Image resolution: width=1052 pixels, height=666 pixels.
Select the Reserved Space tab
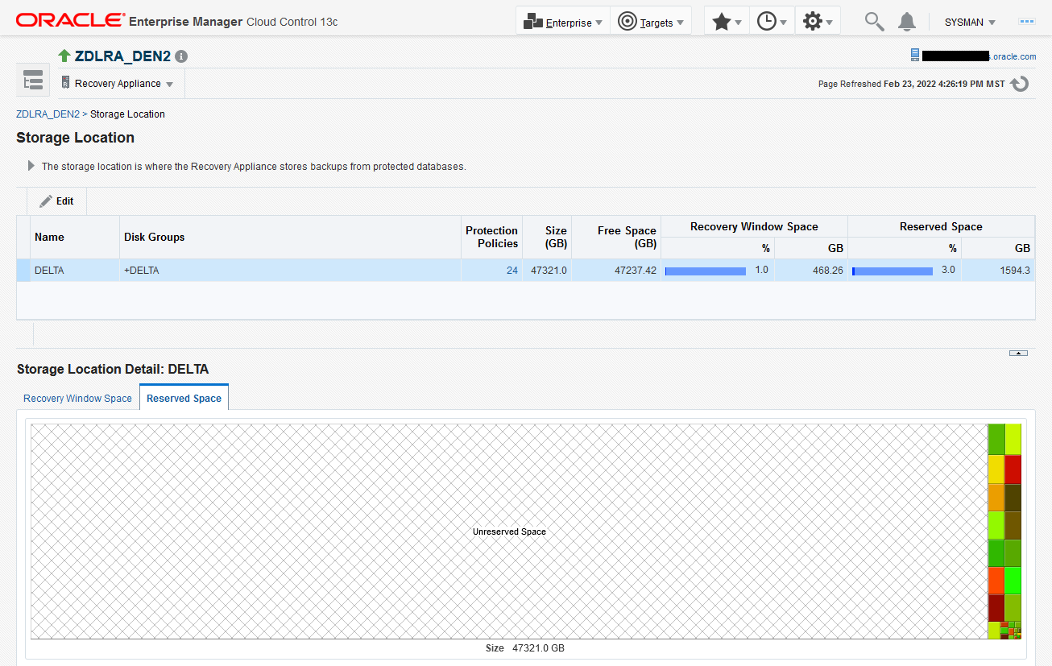point(184,398)
